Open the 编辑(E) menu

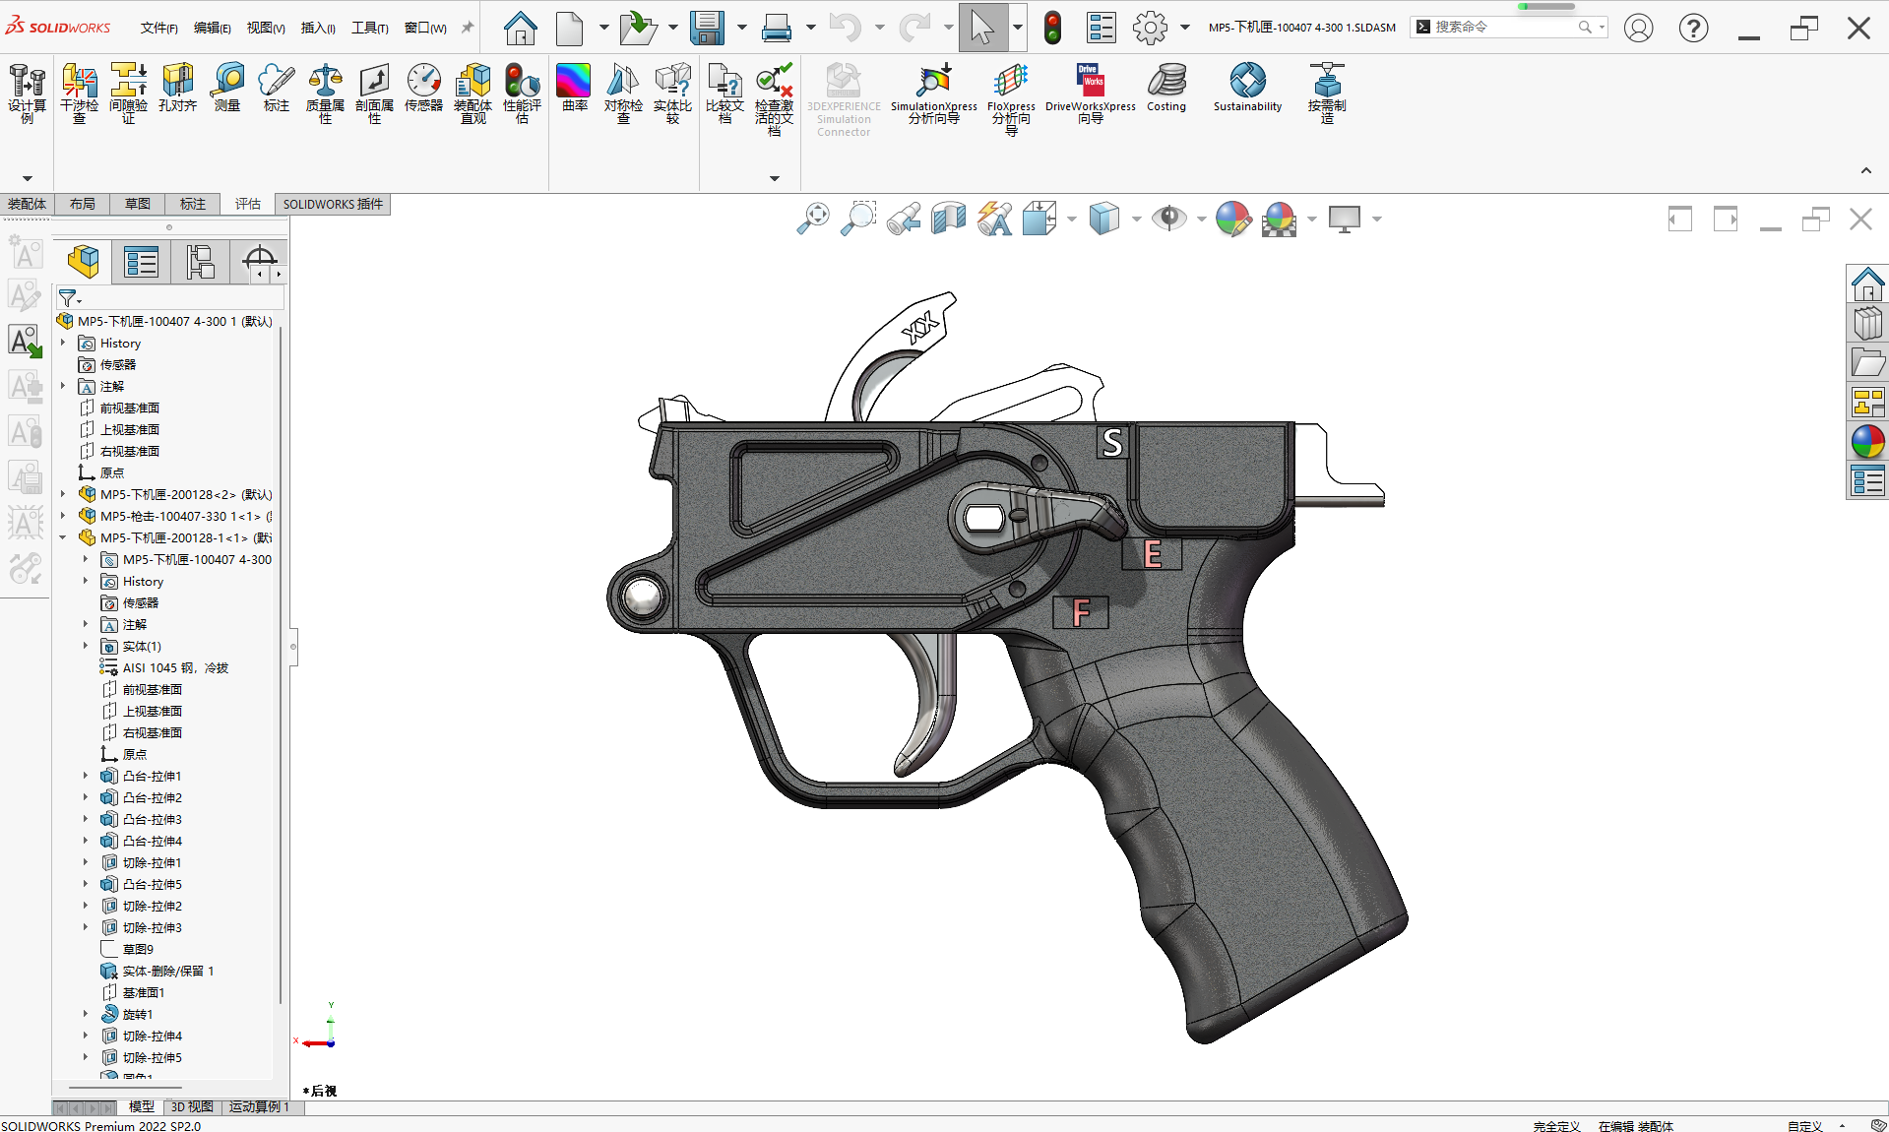(x=212, y=28)
